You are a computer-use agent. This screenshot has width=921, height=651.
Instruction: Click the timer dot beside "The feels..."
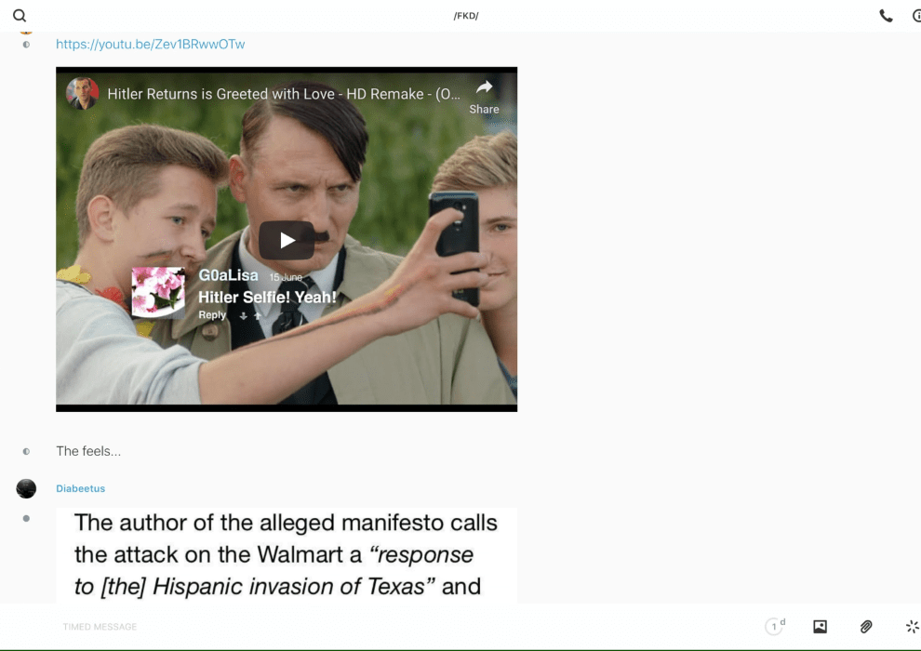pyautogui.click(x=26, y=451)
